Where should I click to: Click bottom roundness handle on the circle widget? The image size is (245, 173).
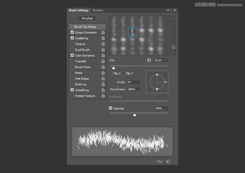coord(157,89)
